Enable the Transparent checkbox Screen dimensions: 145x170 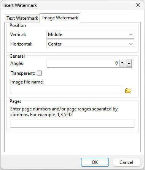(x=39, y=73)
